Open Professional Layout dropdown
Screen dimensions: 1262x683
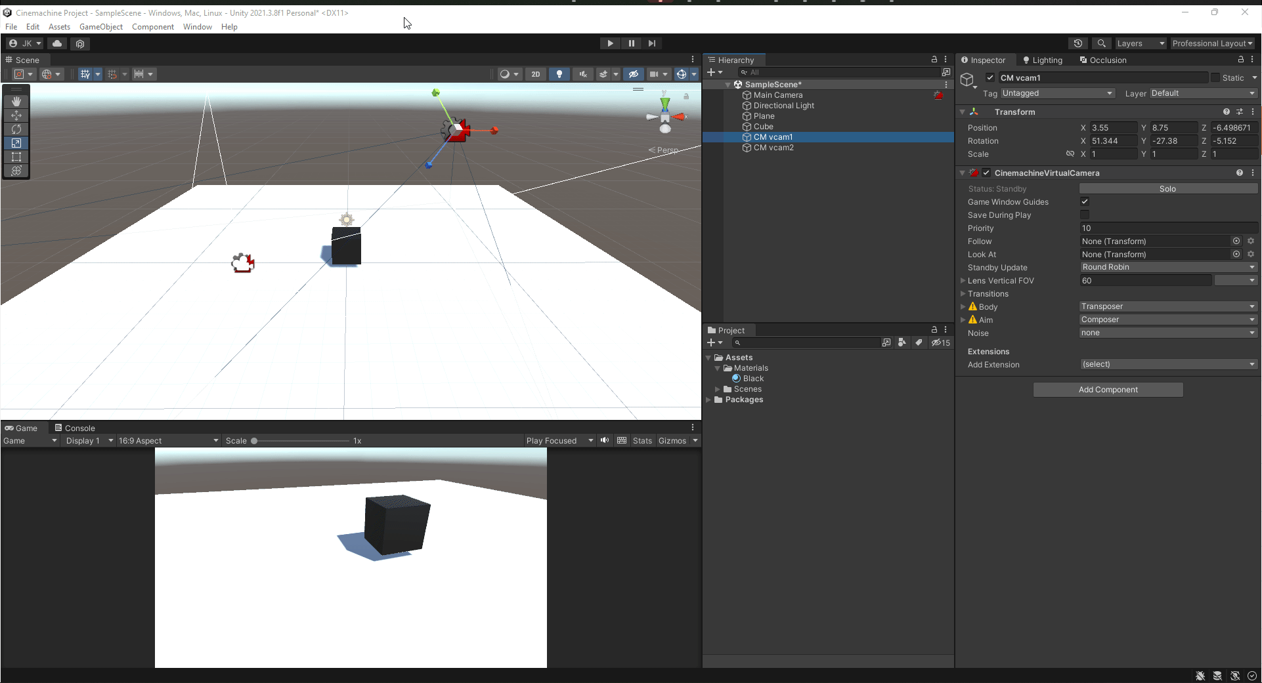tap(1213, 43)
